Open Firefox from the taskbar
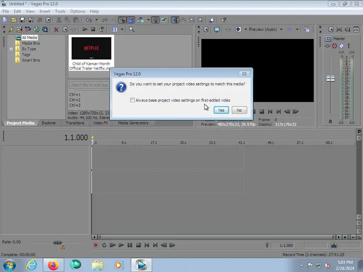 (x=53, y=265)
